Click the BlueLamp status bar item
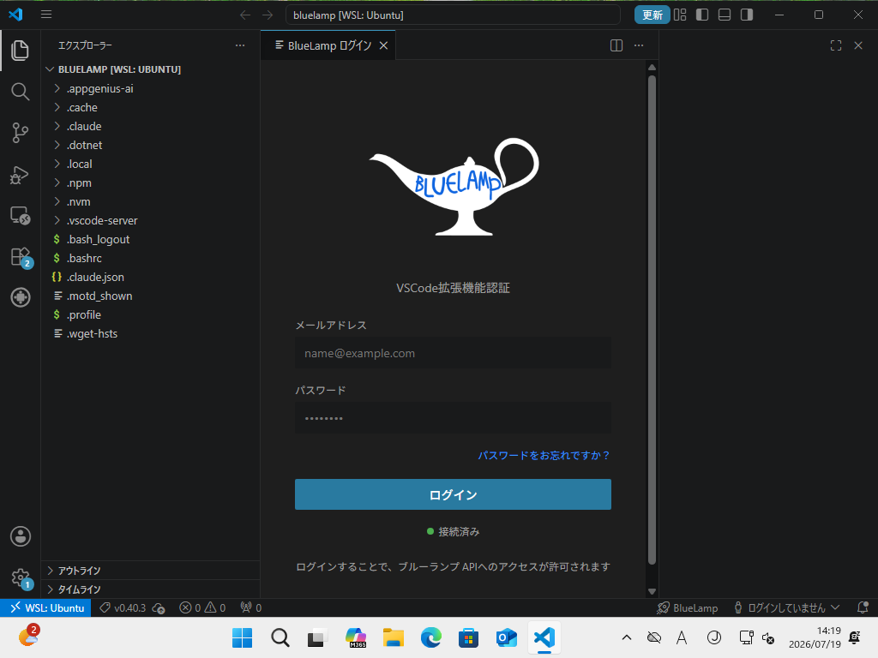This screenshot has height=658, width=878. coord(688,607)
